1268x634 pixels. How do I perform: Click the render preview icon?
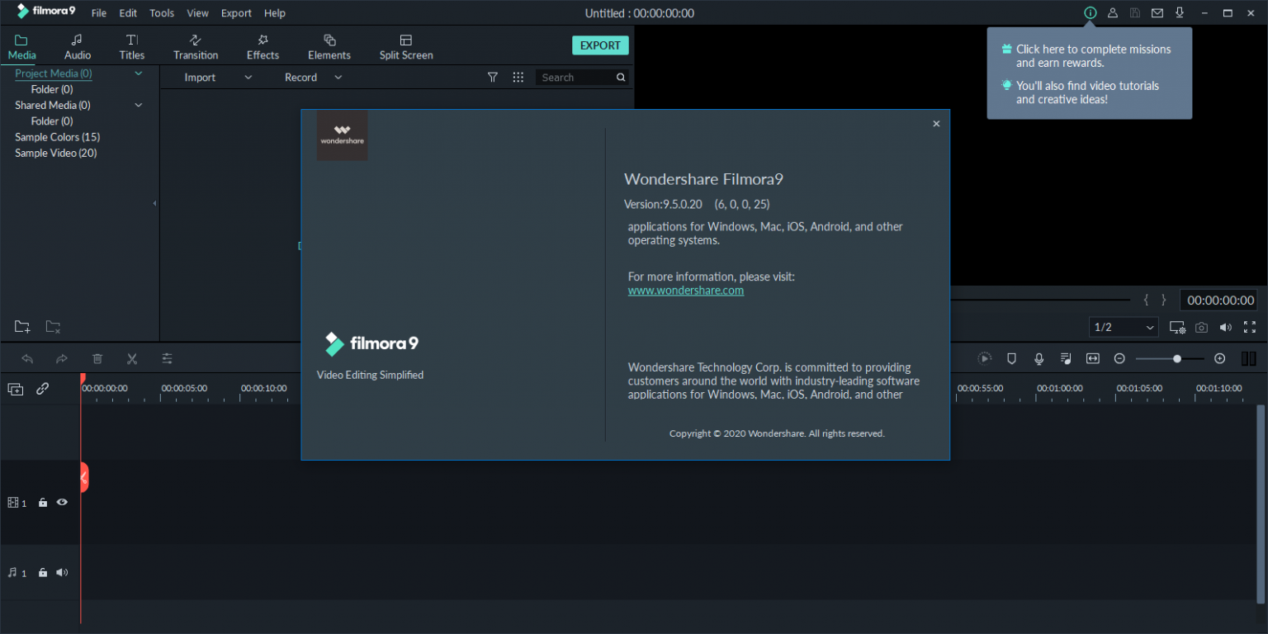(985, 358)
